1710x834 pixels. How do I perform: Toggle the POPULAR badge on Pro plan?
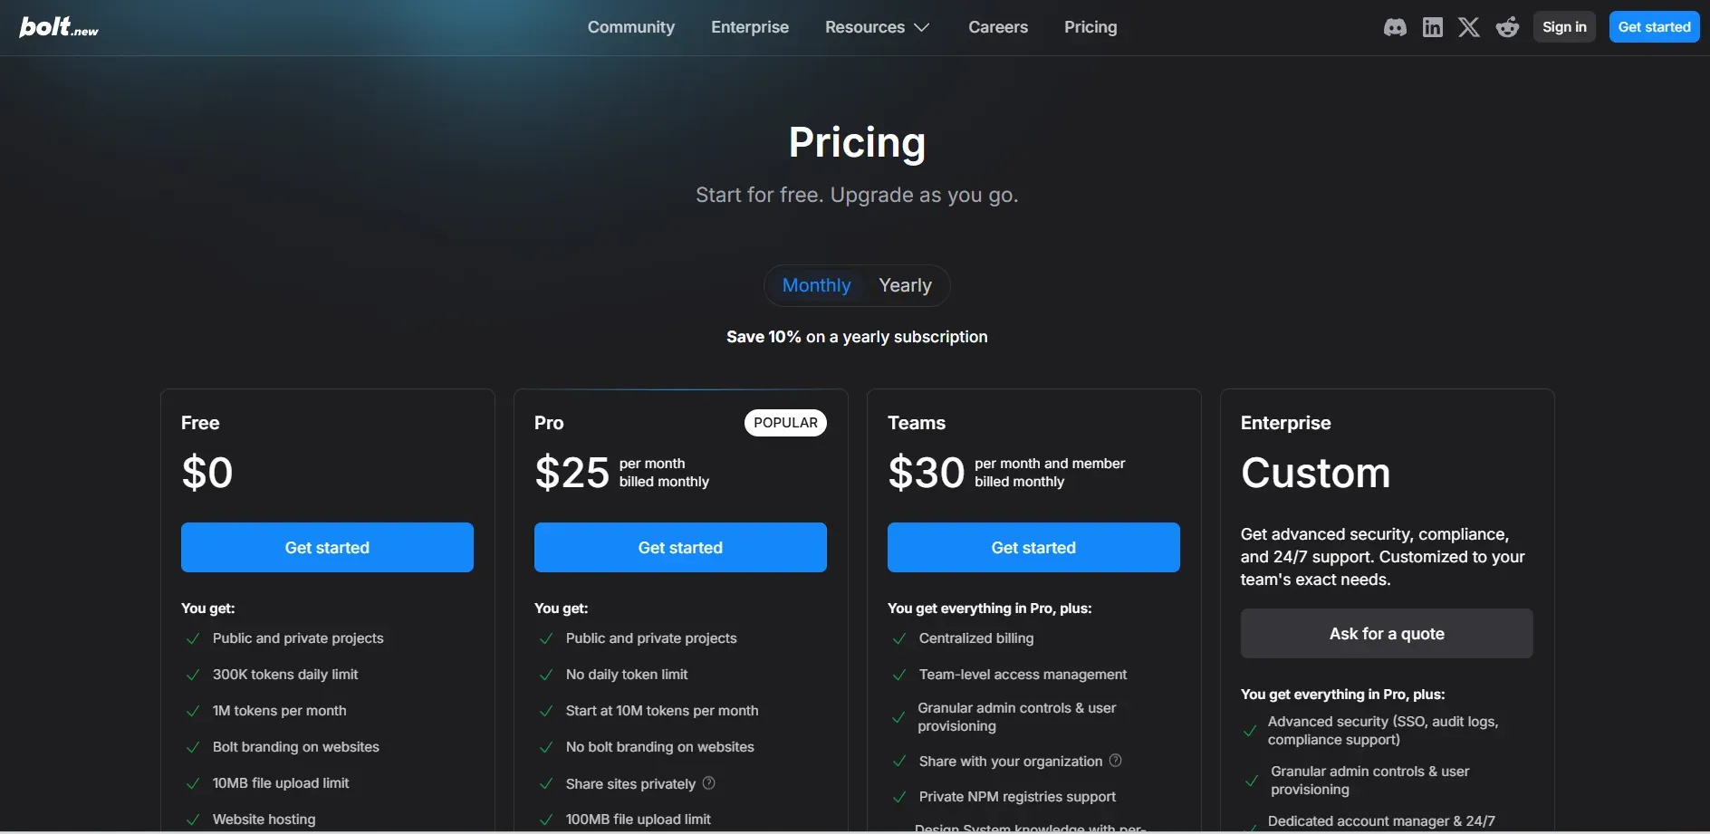[784, 423]
